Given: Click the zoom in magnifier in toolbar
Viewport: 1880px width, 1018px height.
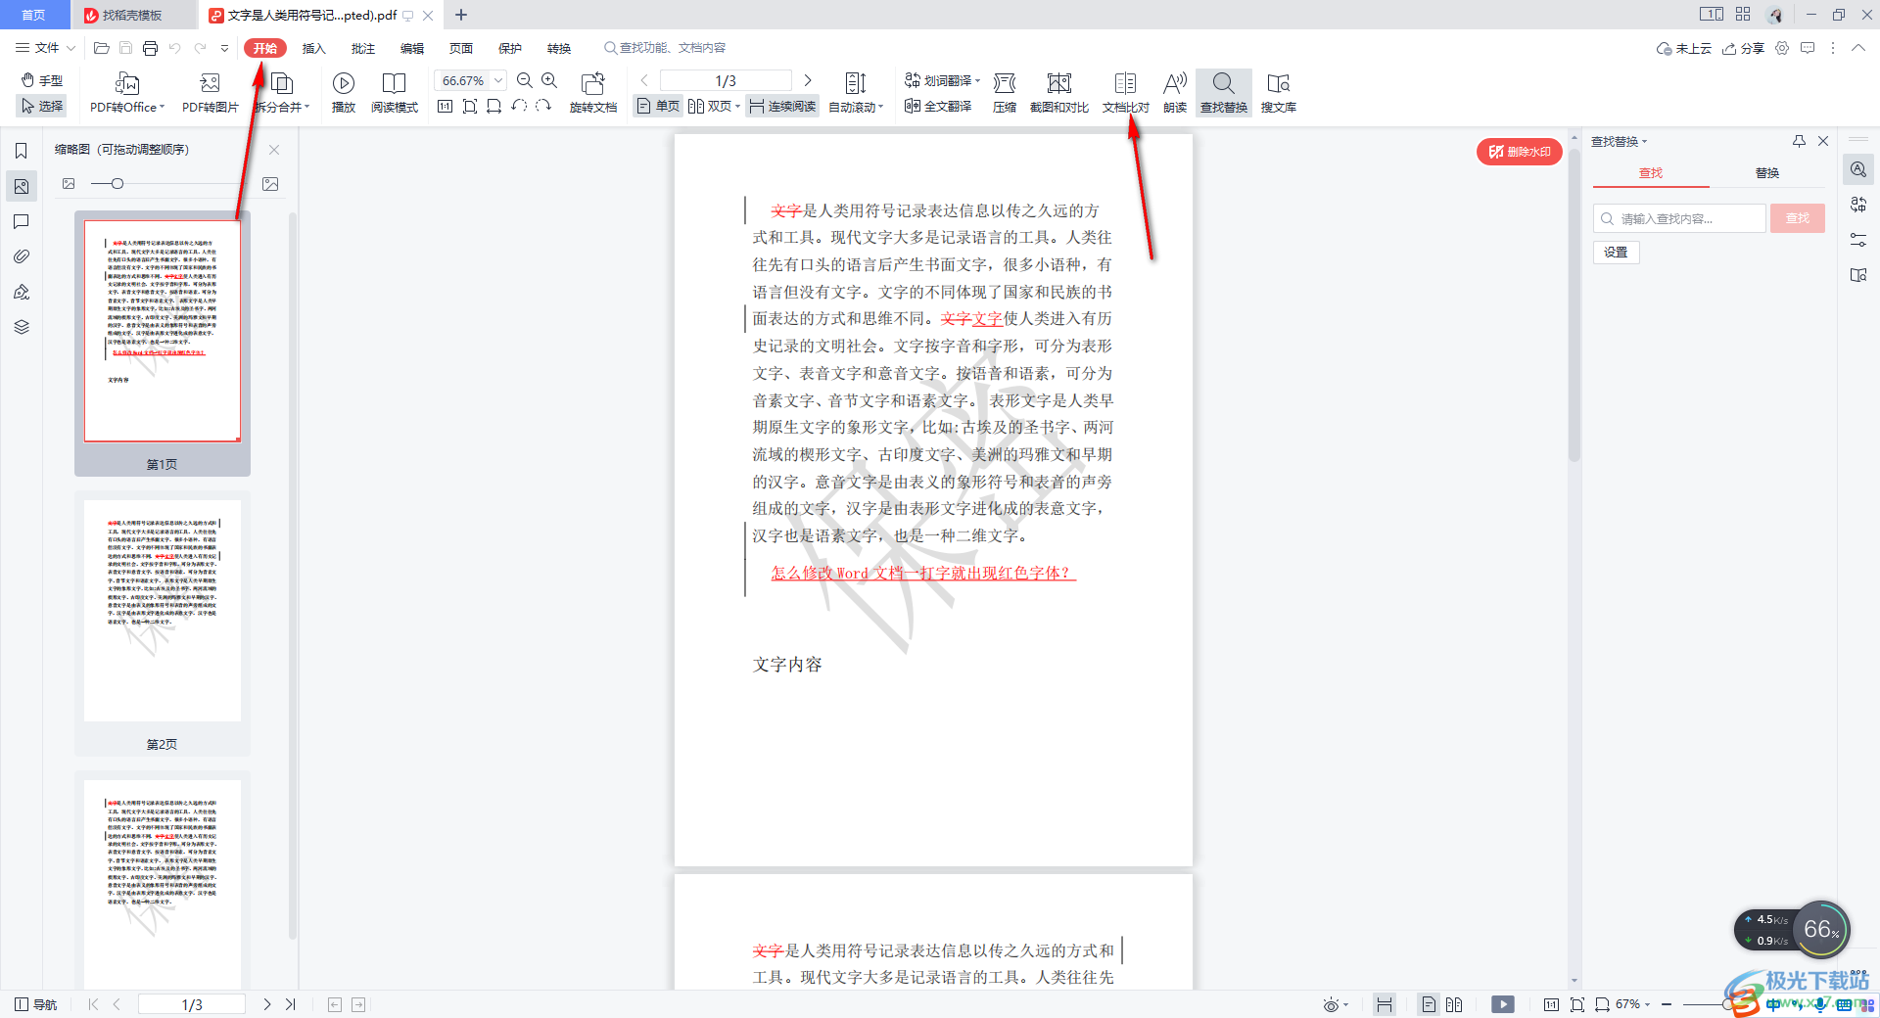Looking at the screenshot, I should pos(549,80).
